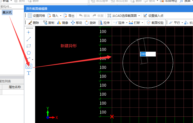Click the 导出 export button
193x123 pixels.
pos(69,16)
